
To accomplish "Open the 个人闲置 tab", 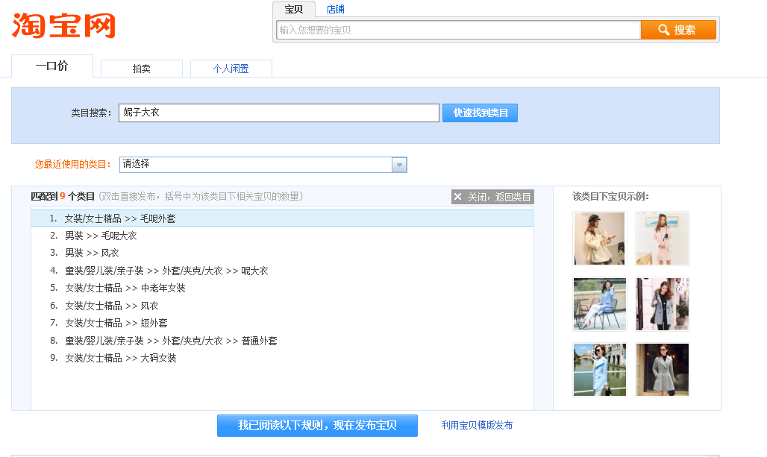I will (231, 69).
